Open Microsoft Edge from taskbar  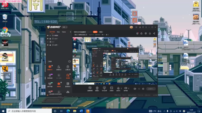tap(68, 111)
